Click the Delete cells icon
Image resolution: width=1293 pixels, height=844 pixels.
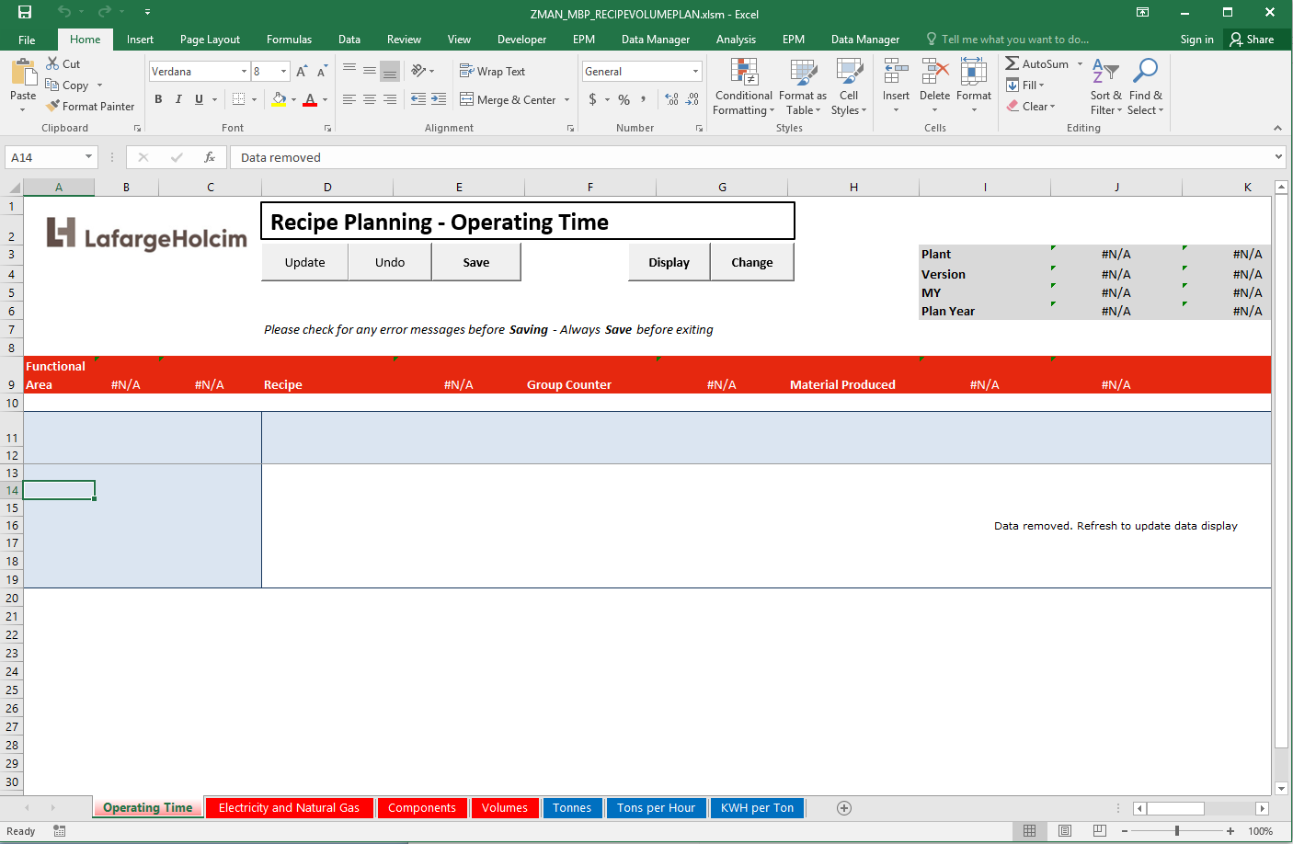(935, 72)
